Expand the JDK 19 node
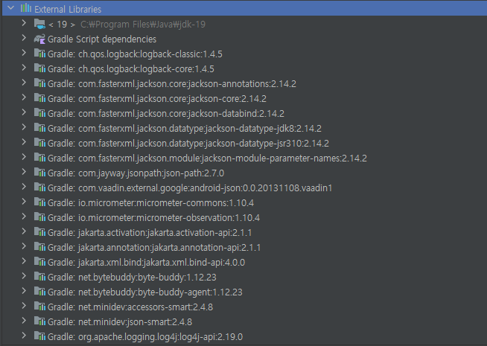 pyautogui.click(x=24, y=22)
